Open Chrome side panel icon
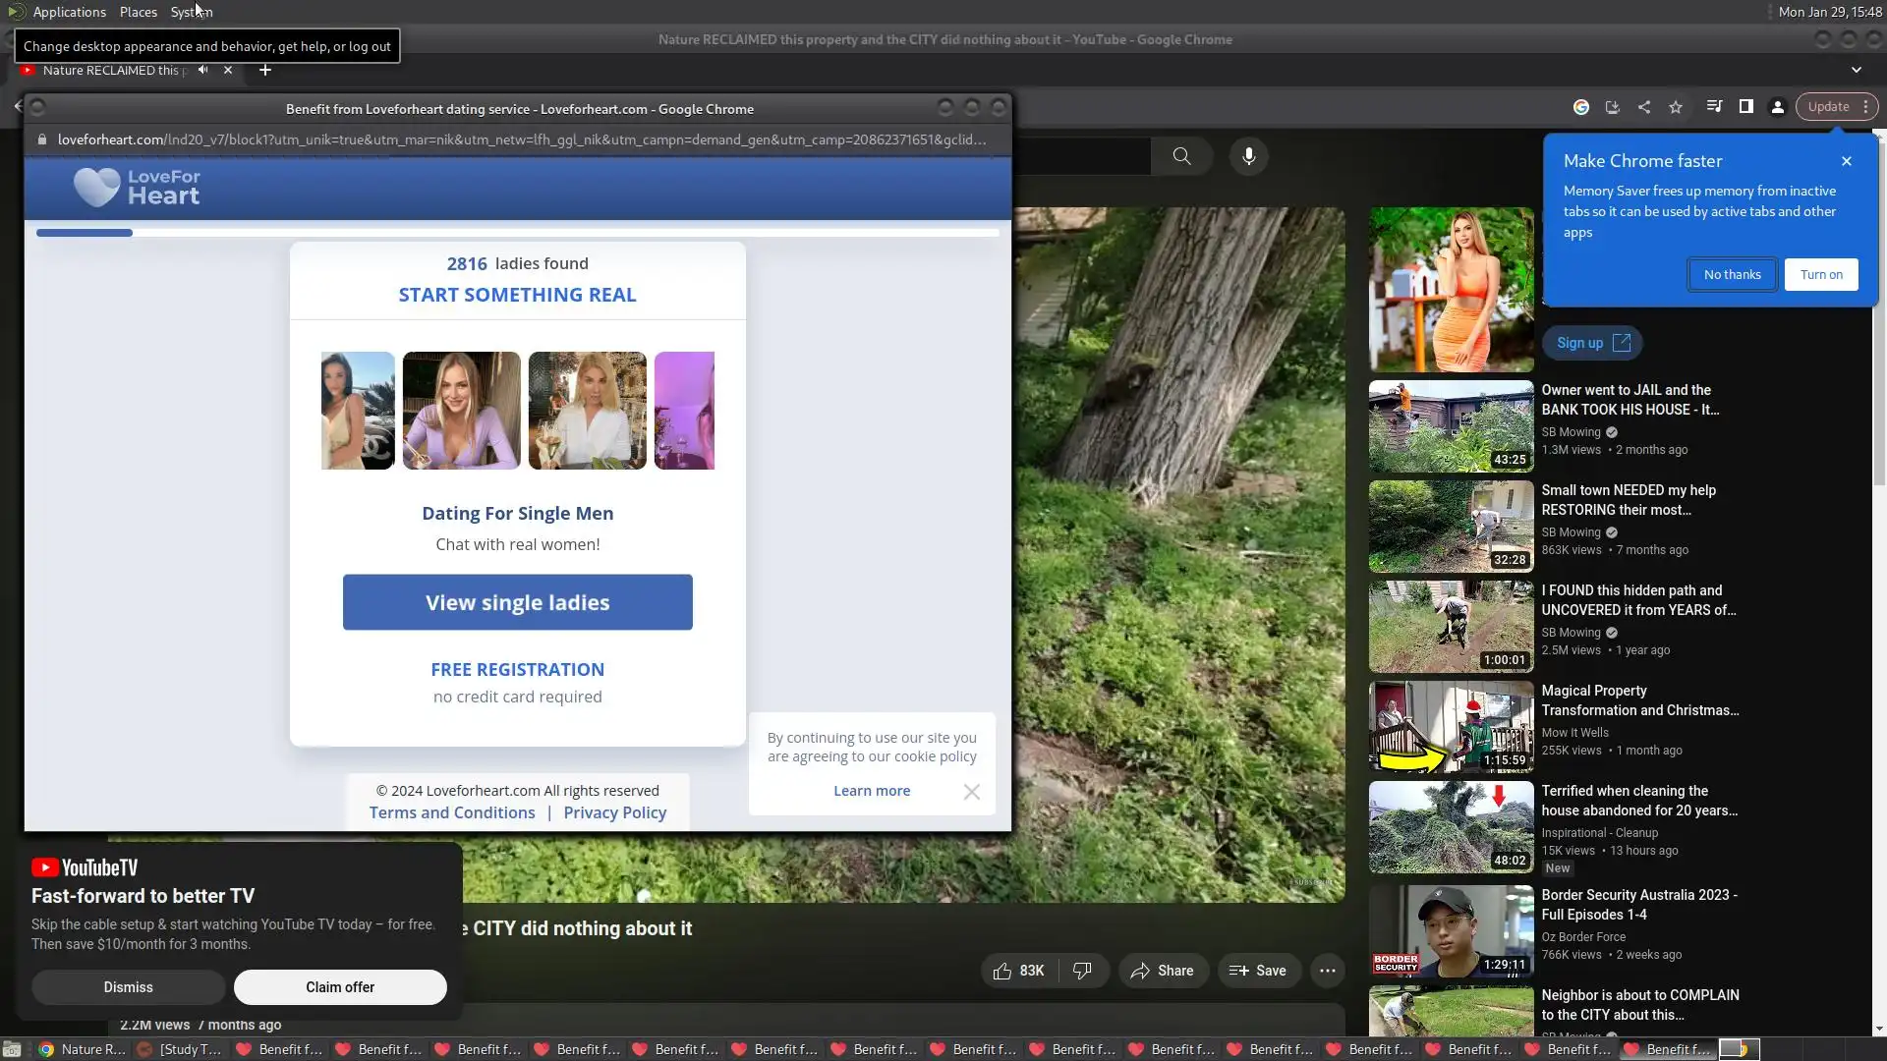 point(1746,107)
